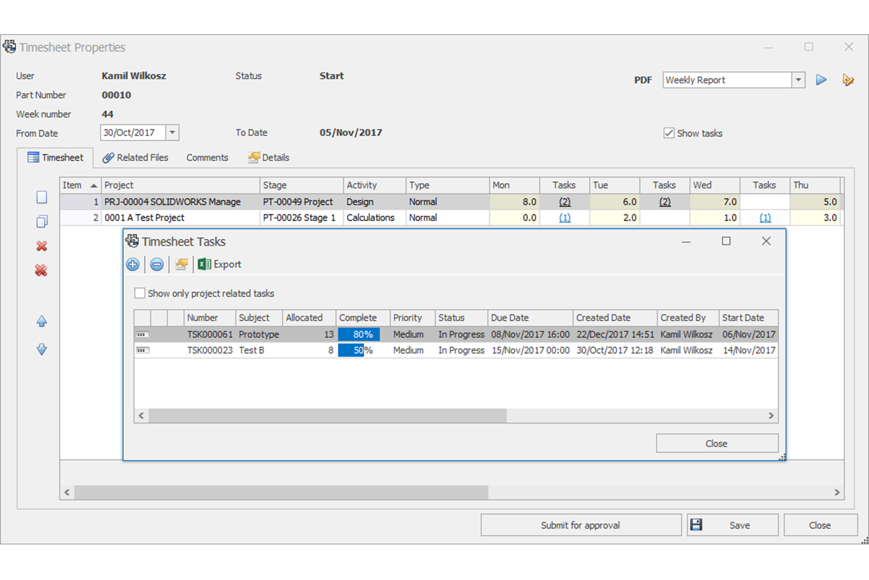Click the blue play icon next to Weekly Report
The height and width of the screenshot is (580, 869).
(x=820, y=80)
